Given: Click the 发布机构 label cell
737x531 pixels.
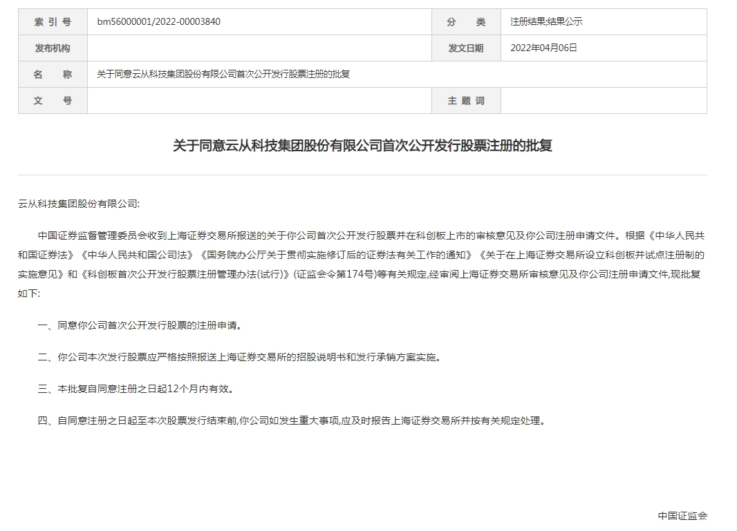Looking at the screenshot, I should (53, 48).
